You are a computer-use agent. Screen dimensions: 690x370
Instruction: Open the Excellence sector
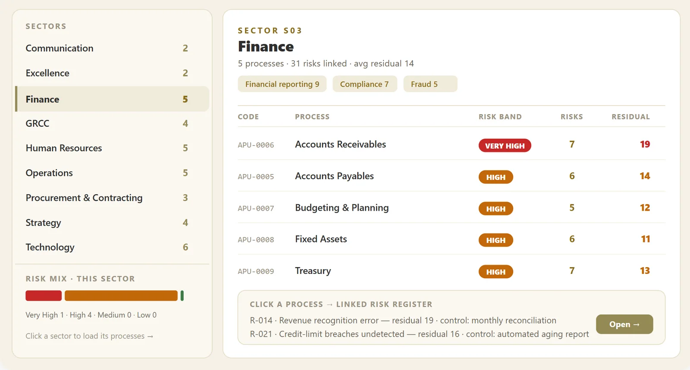(112, 73)
